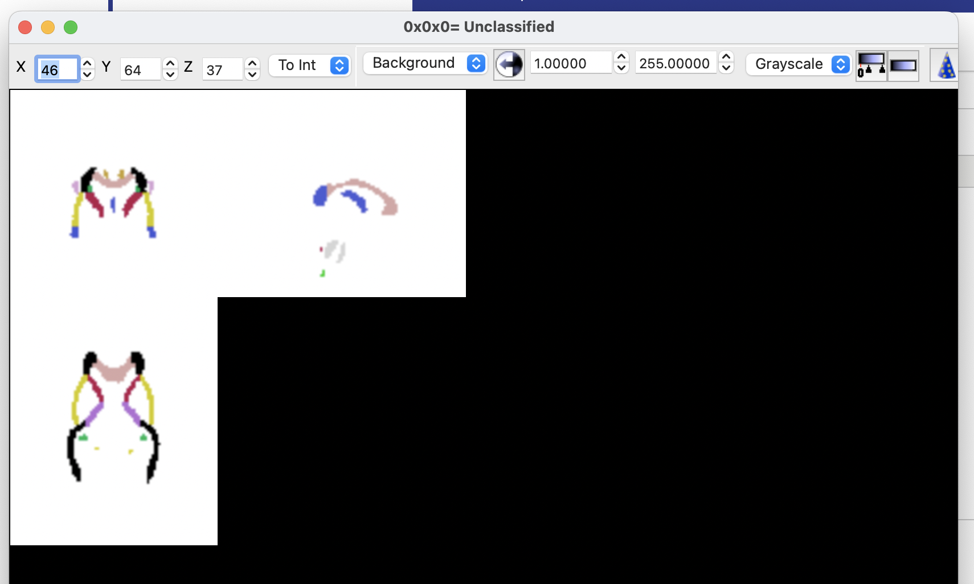Image resolution: width=974 pixels, height=584 pixels.
Task: Decrease the Y coordinate with stepper
Action: tap(170, 75)
